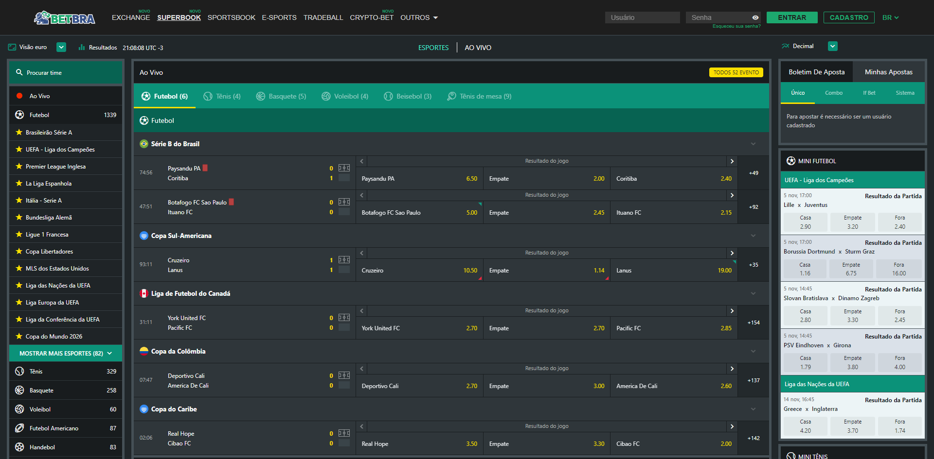Open SPORTSBOOK in top navigation
934x459 pixels.
(x=232, y=17)
